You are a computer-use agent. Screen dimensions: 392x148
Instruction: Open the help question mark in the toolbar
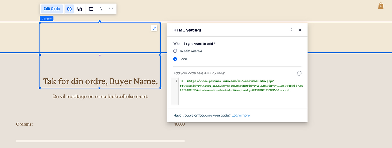(101, 9)
